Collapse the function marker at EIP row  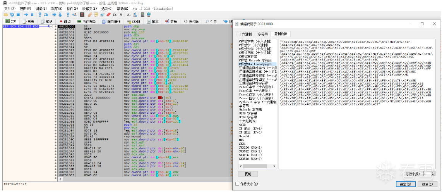[x=51, y=26]
